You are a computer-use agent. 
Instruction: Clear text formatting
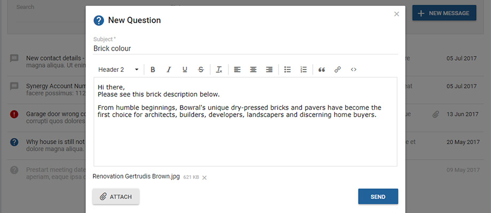tap(219, 70)
